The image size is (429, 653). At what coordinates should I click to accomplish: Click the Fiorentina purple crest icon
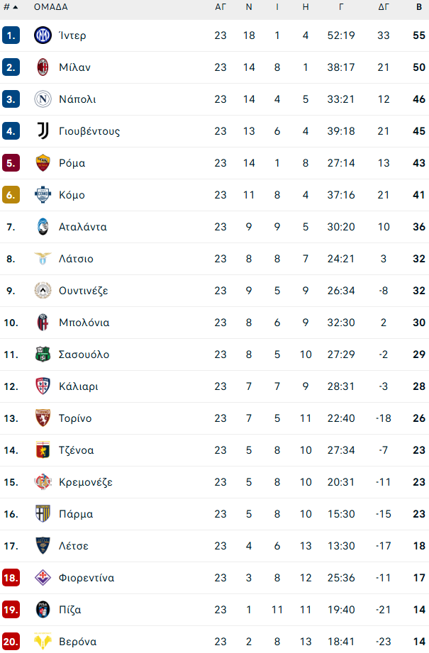[43, 578]
